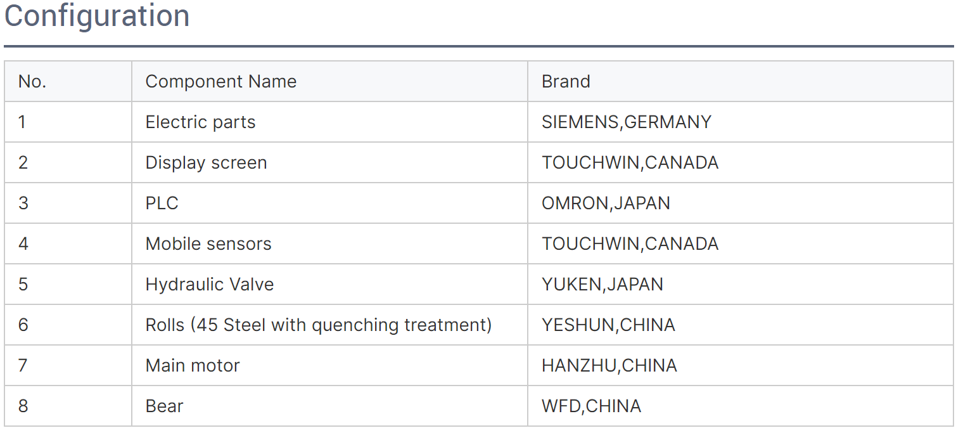The image size is (956, 428).
Task: Select the SIEMENS,GERMANY brand cell
Action: (x=626, y=122)
